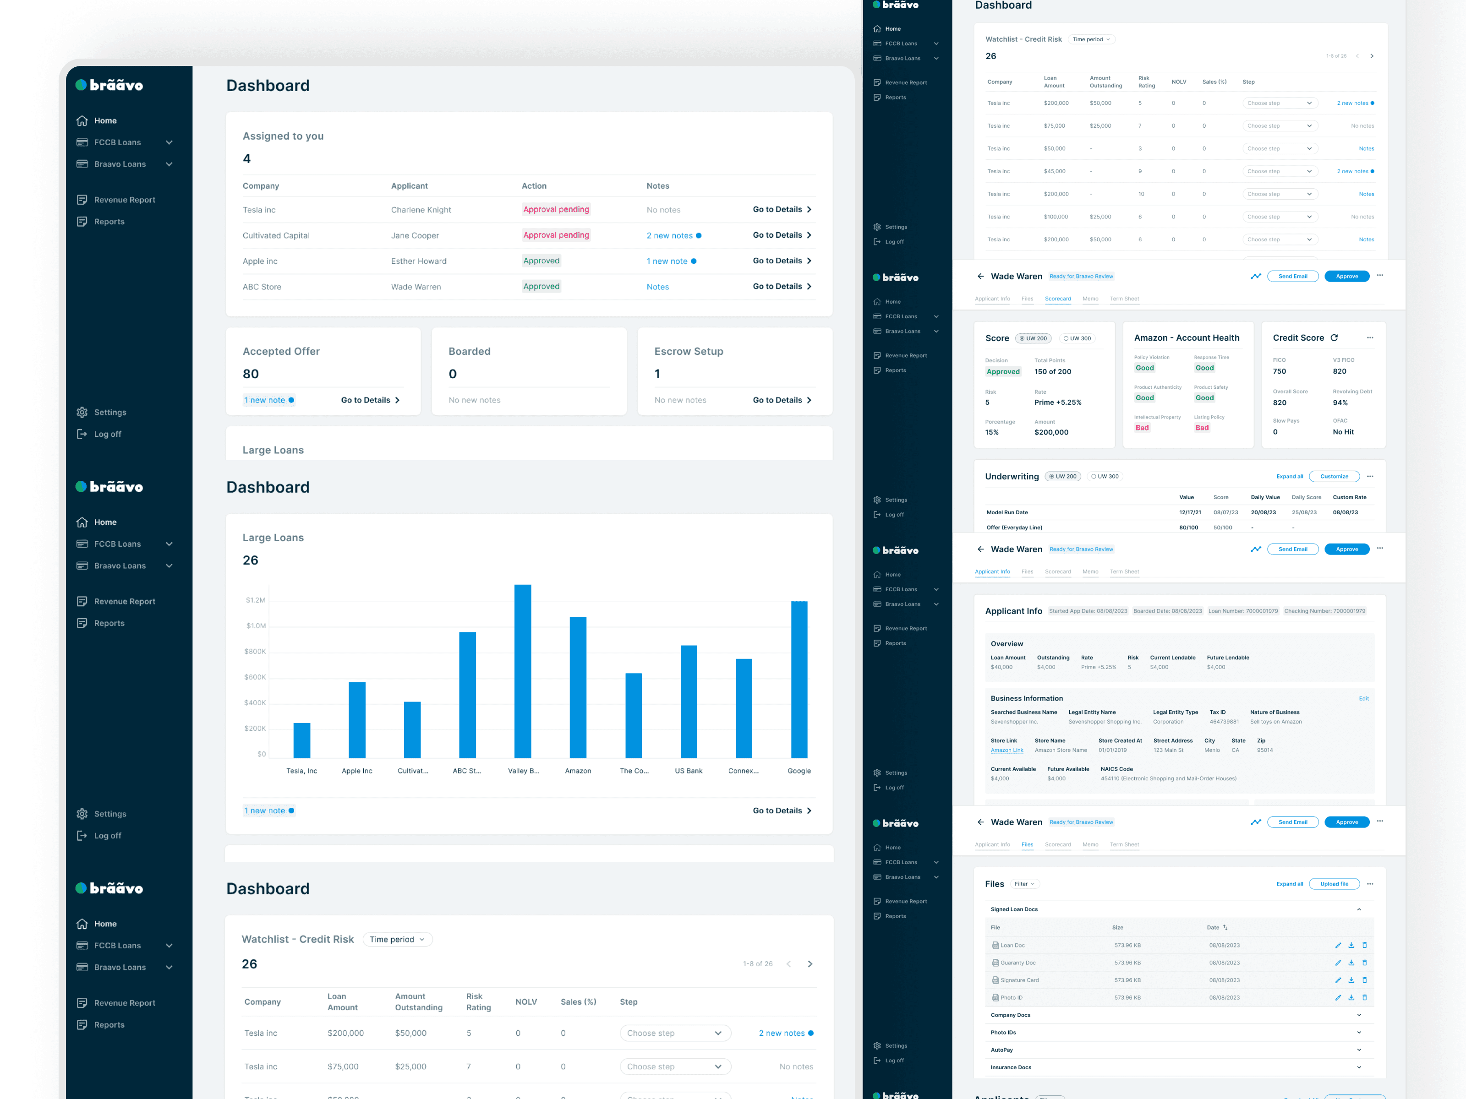The width and height of the screenshot is (1466, 1099).
Task: Click Edit in Business Information section
Action: click(x=1363, y=698)
